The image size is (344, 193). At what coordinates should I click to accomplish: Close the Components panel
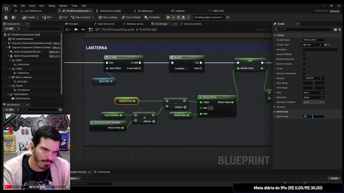point(27,24)
